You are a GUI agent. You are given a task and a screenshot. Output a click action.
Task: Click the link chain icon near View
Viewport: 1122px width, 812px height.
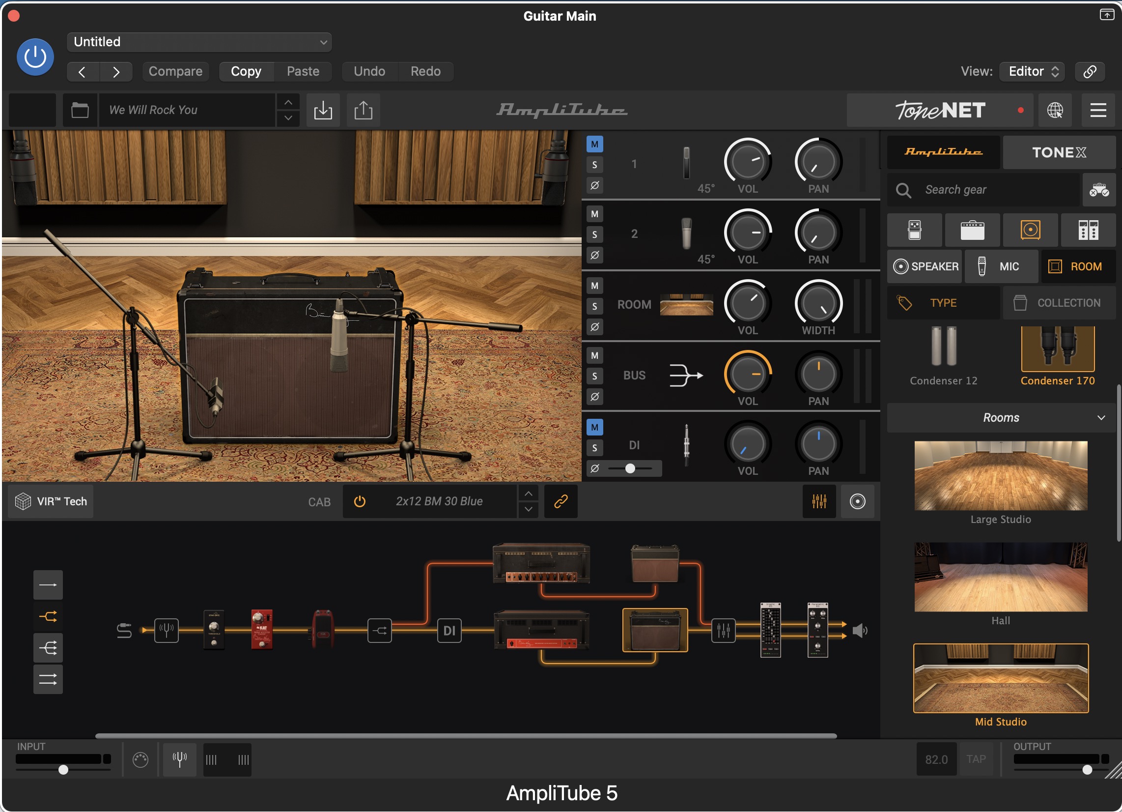[x=1090, y=71]
